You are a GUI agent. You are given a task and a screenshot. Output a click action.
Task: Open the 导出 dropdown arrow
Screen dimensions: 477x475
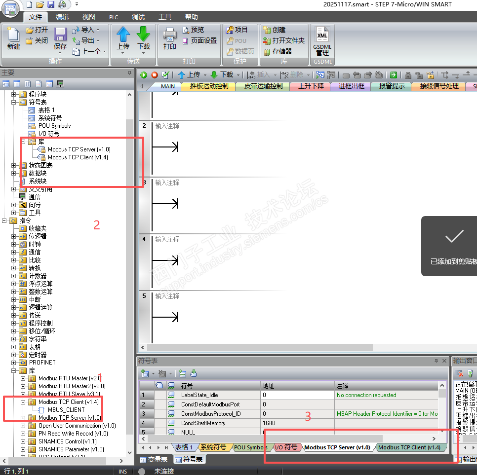point(98,40)
